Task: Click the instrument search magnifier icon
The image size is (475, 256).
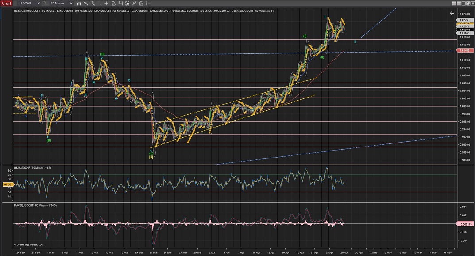Action: point(45,4)
